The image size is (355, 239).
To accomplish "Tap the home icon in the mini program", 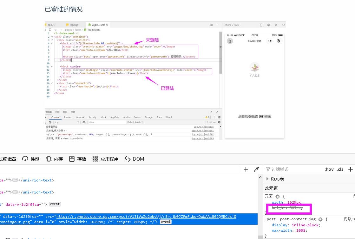I will click(229, 41).
